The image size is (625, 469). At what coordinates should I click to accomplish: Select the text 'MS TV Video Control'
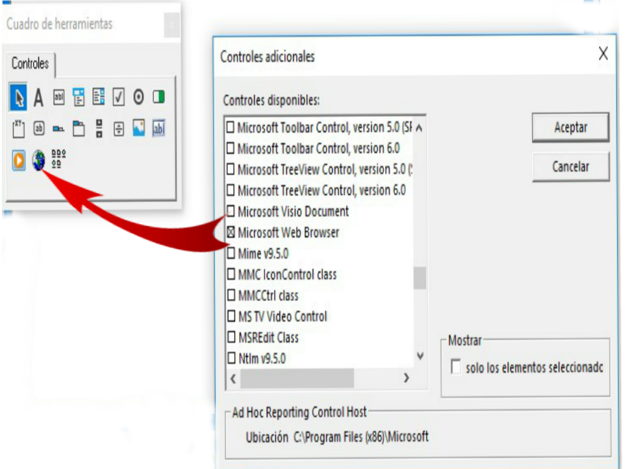click(283, 317)
